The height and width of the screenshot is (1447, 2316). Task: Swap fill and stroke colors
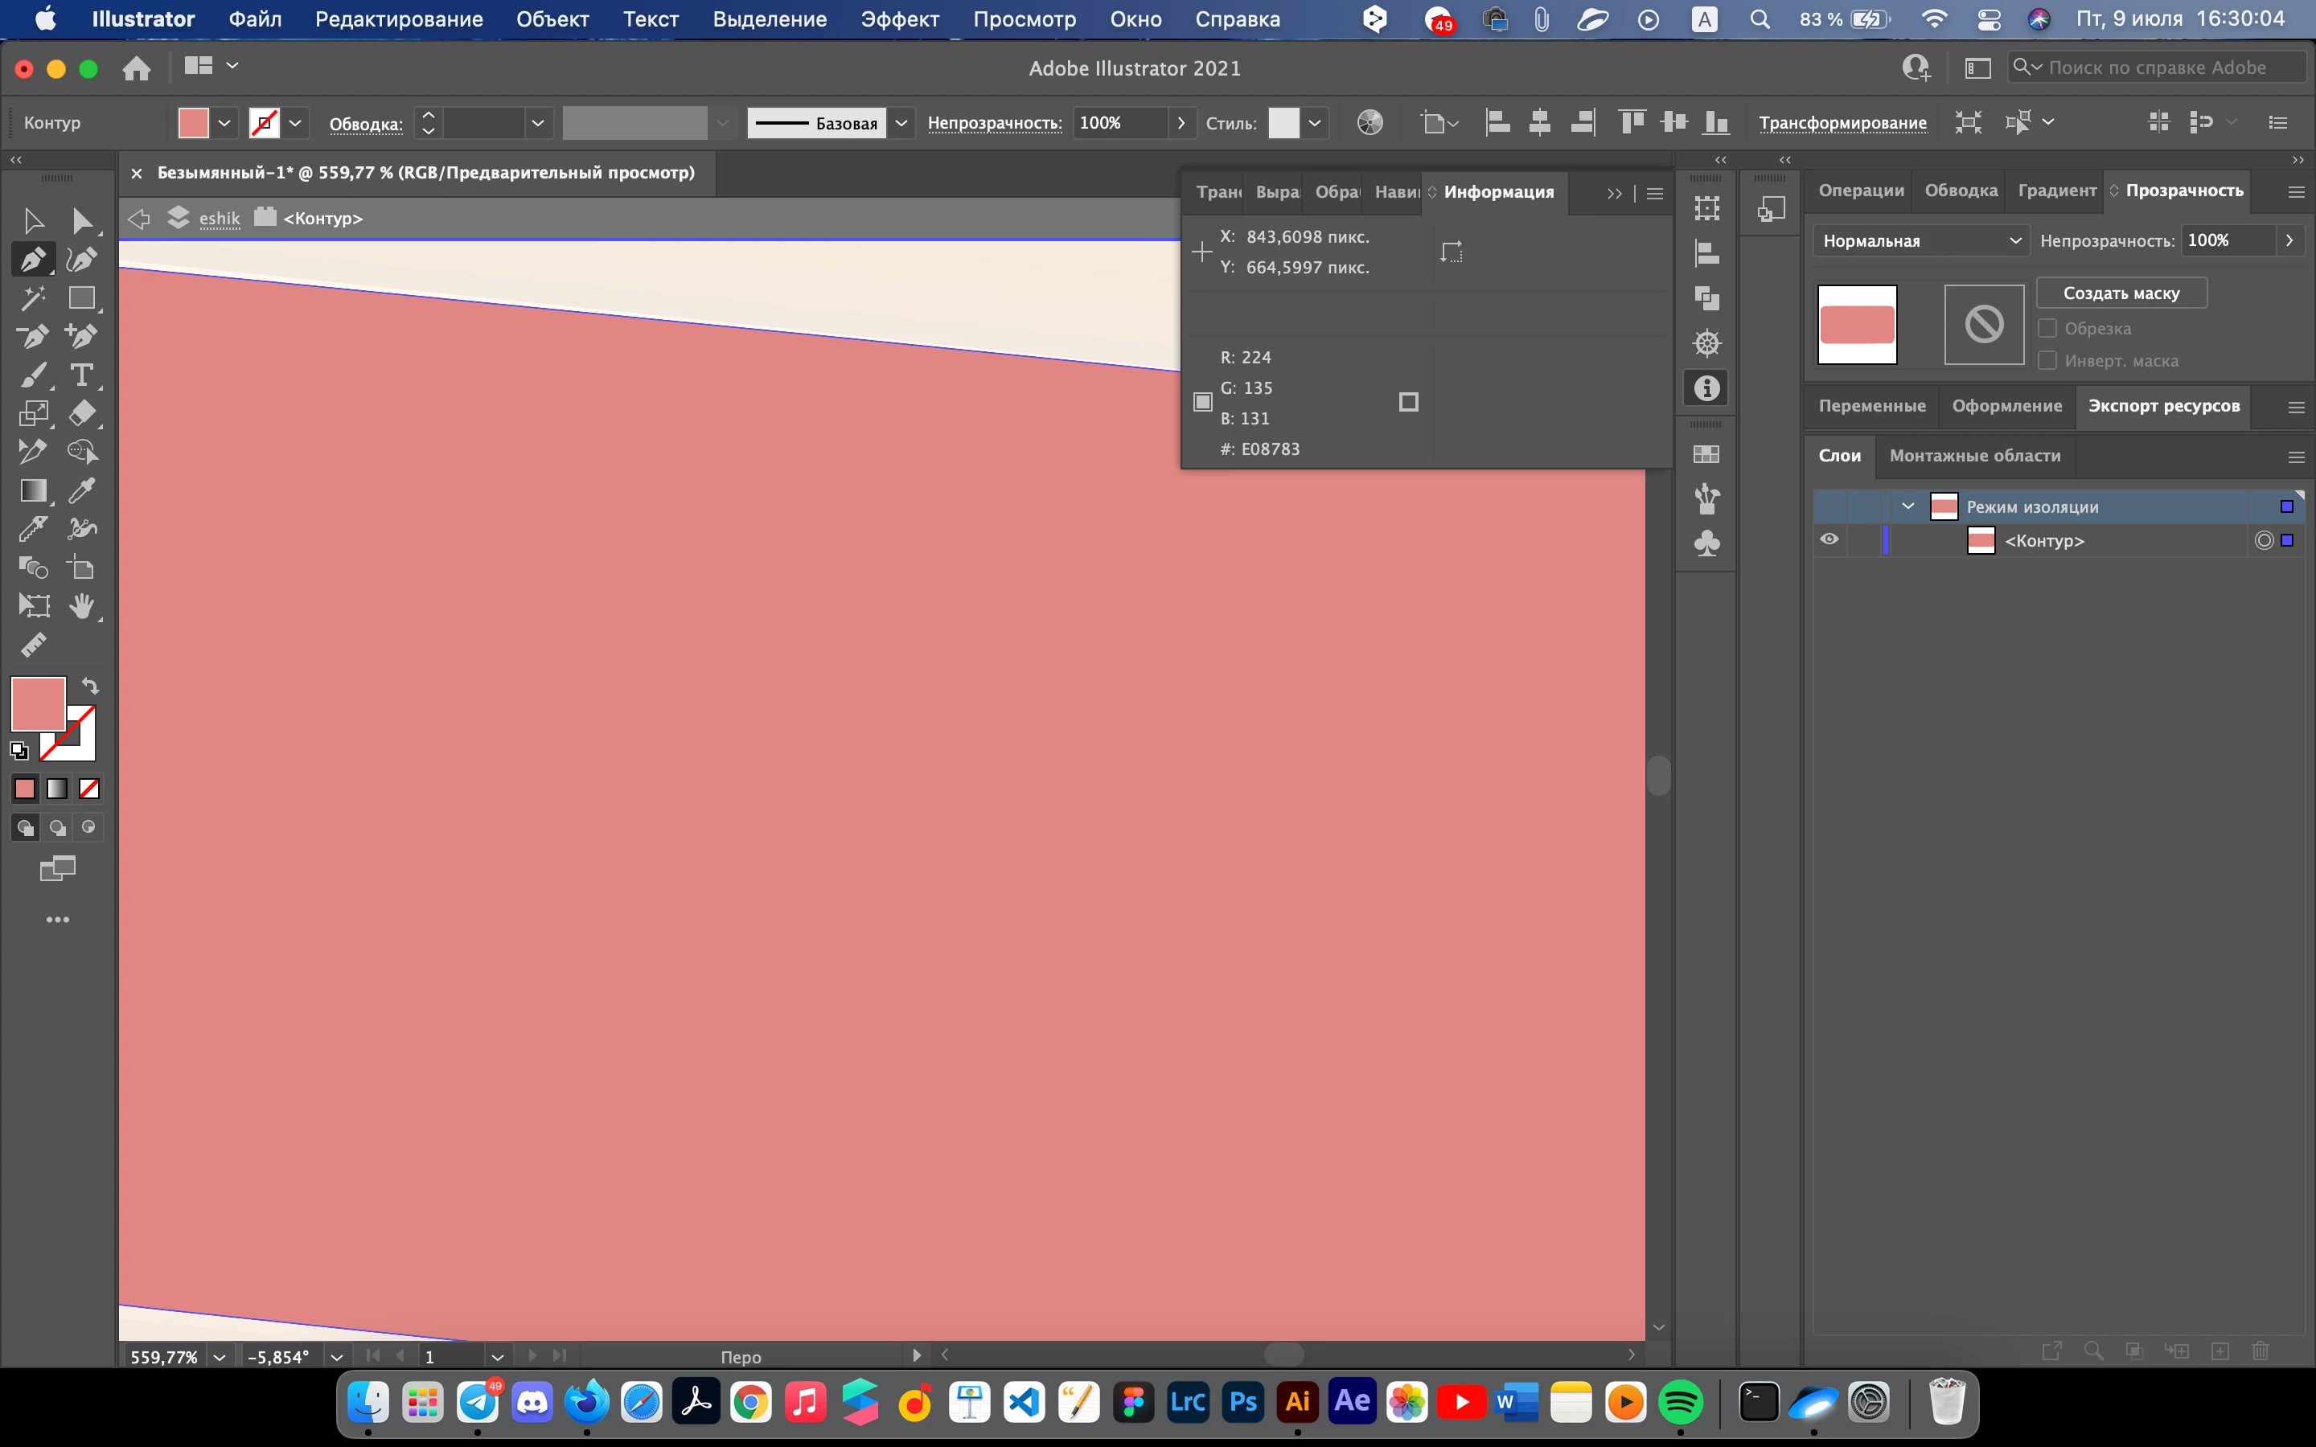[90, 687]
